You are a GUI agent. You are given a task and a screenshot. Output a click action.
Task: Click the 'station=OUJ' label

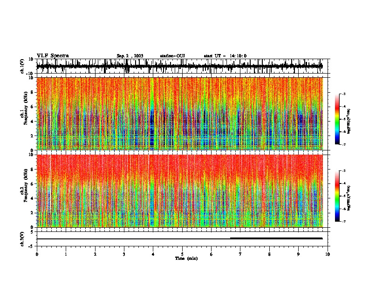172,56
